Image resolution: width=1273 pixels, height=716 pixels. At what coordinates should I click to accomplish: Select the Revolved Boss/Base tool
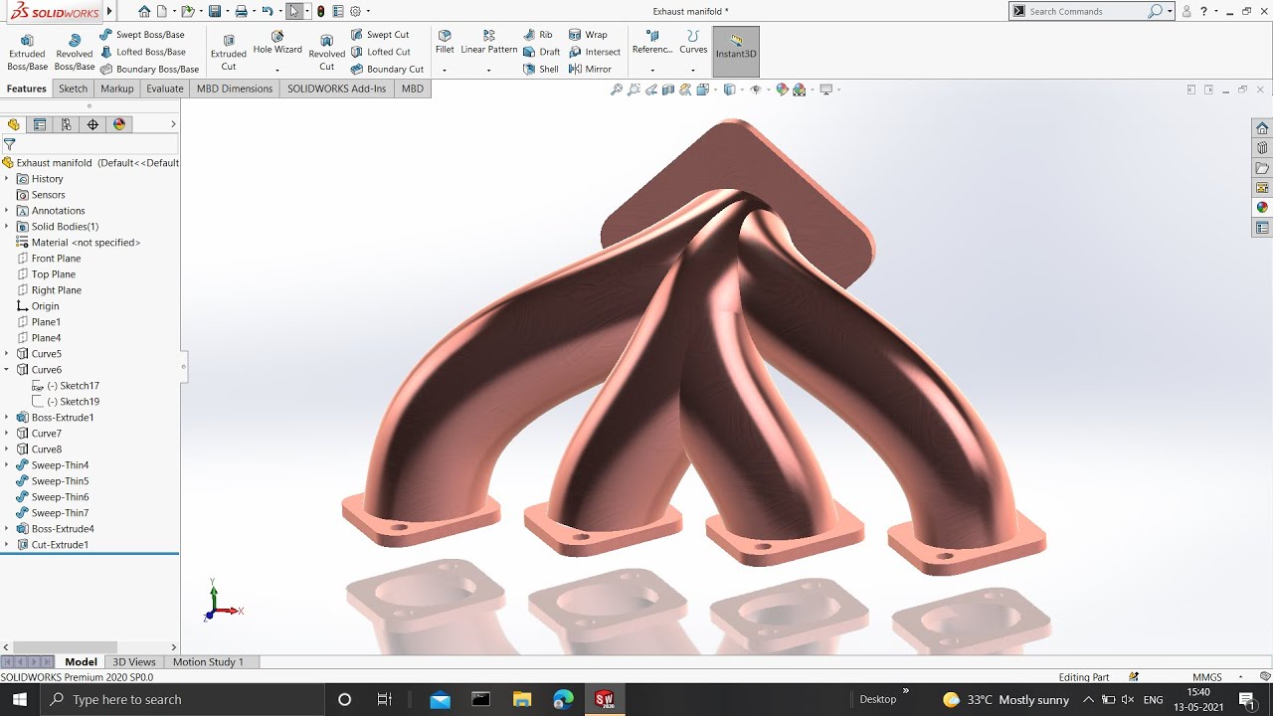pyautogui.click(x=75, y=51)
